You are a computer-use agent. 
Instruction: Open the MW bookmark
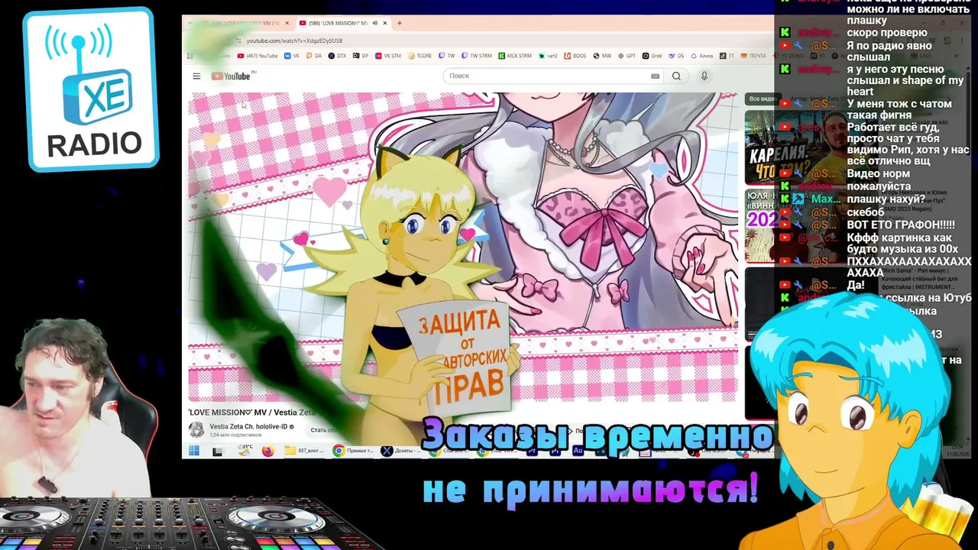pyautogui.click(x=603, y=56)
